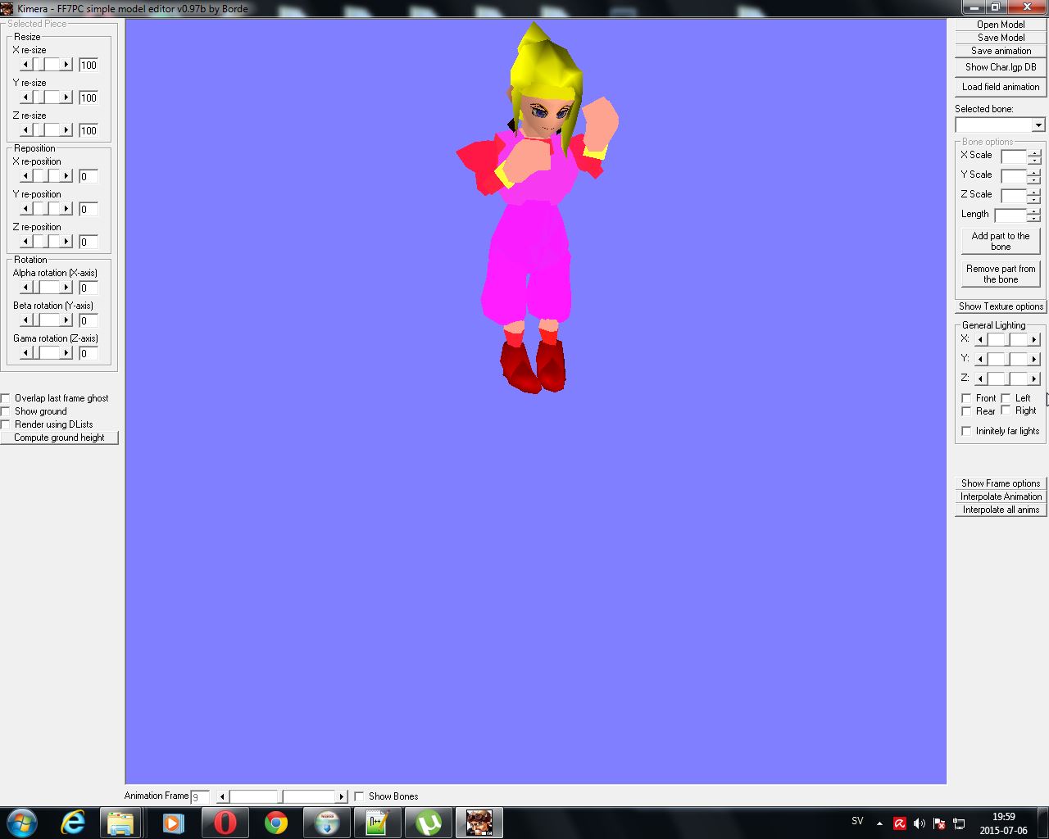The height and width of the screenshot is (839, 1049).
Task: Click the Interpolate Animation button
Action: pyautogui.click(x=1001, y=497)
